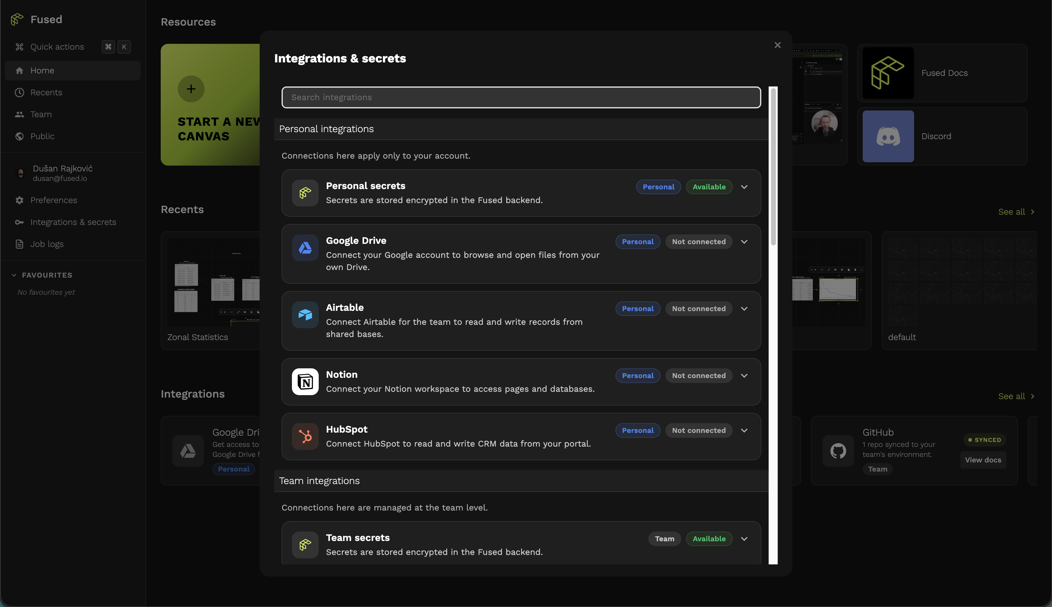The width and height of the screenshot is (1052, 607).
Task: Click the background Google Drive card icon
Action: tap(188, 451)
